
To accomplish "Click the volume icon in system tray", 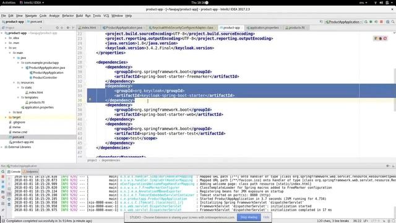I will point(381,2).
